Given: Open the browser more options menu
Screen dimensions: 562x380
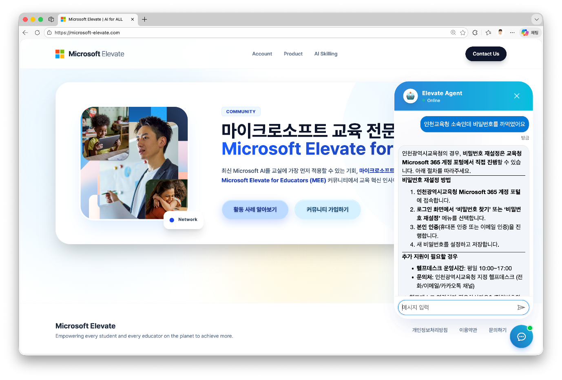Looking at the screenshot, I should tap(512, 33).
